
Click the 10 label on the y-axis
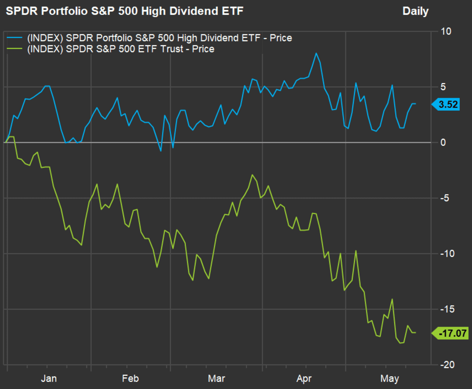click(x=446, y=31)
